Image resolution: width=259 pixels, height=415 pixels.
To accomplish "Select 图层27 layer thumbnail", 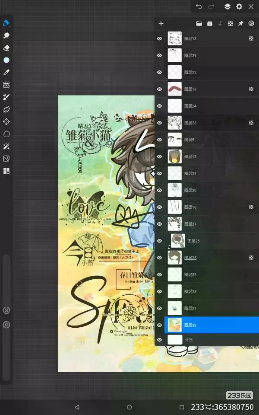I will pos(175,224).
